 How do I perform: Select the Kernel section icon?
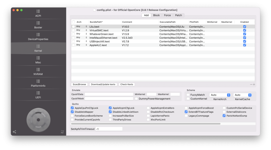click(38, 46)
